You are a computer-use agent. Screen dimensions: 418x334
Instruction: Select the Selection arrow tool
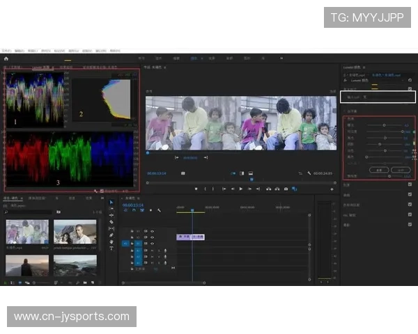click(x=111, y=202)
